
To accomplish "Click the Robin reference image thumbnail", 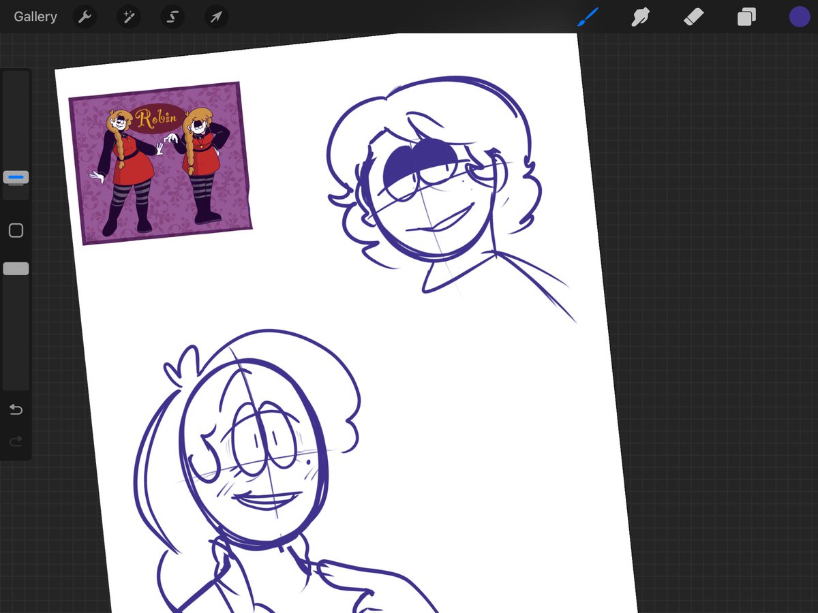I will [x=161, y=163].
